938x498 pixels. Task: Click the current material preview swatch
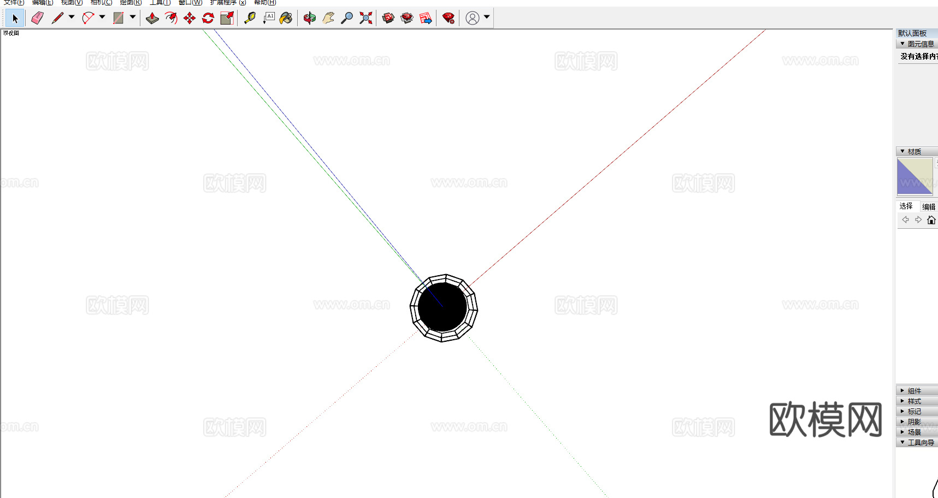point(915,176)
